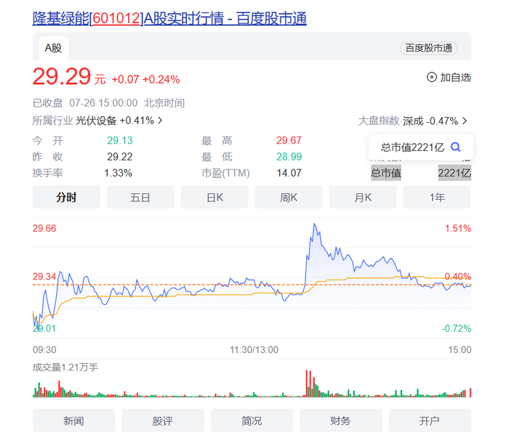Click the 今开 value 29.13
Screen dimensions: 509x435
click(120, 140)
